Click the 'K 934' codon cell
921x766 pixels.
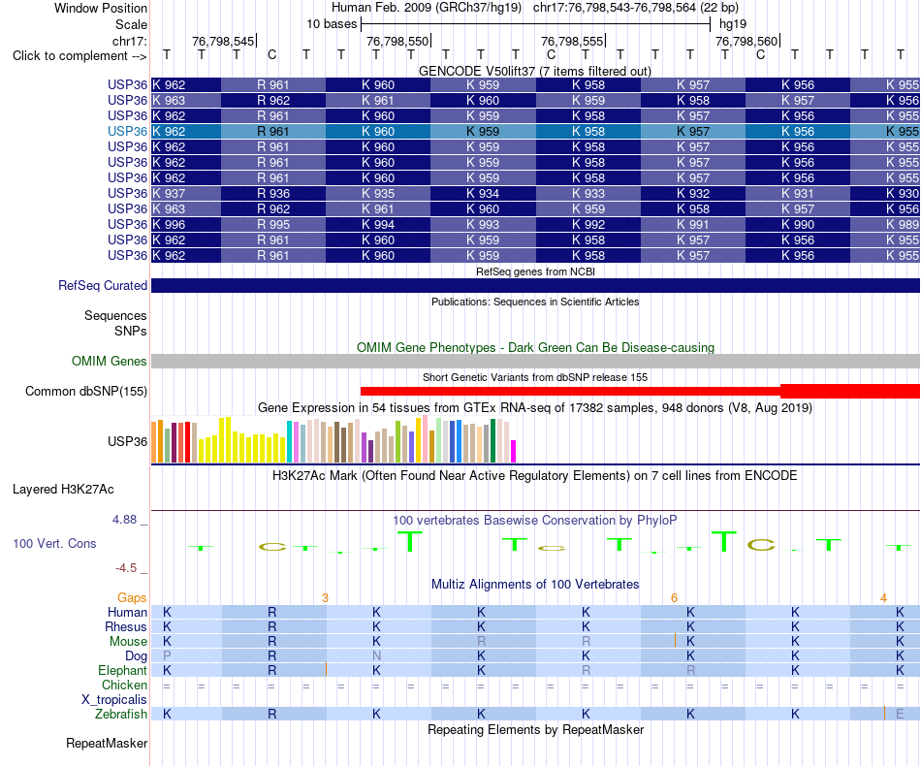pyautogui.click(x=483, y=193)
